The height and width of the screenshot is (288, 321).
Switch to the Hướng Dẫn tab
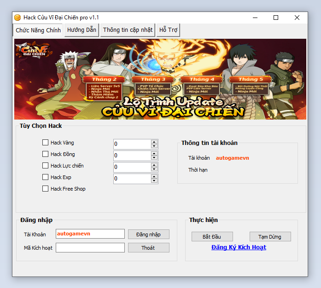(82, 30)
